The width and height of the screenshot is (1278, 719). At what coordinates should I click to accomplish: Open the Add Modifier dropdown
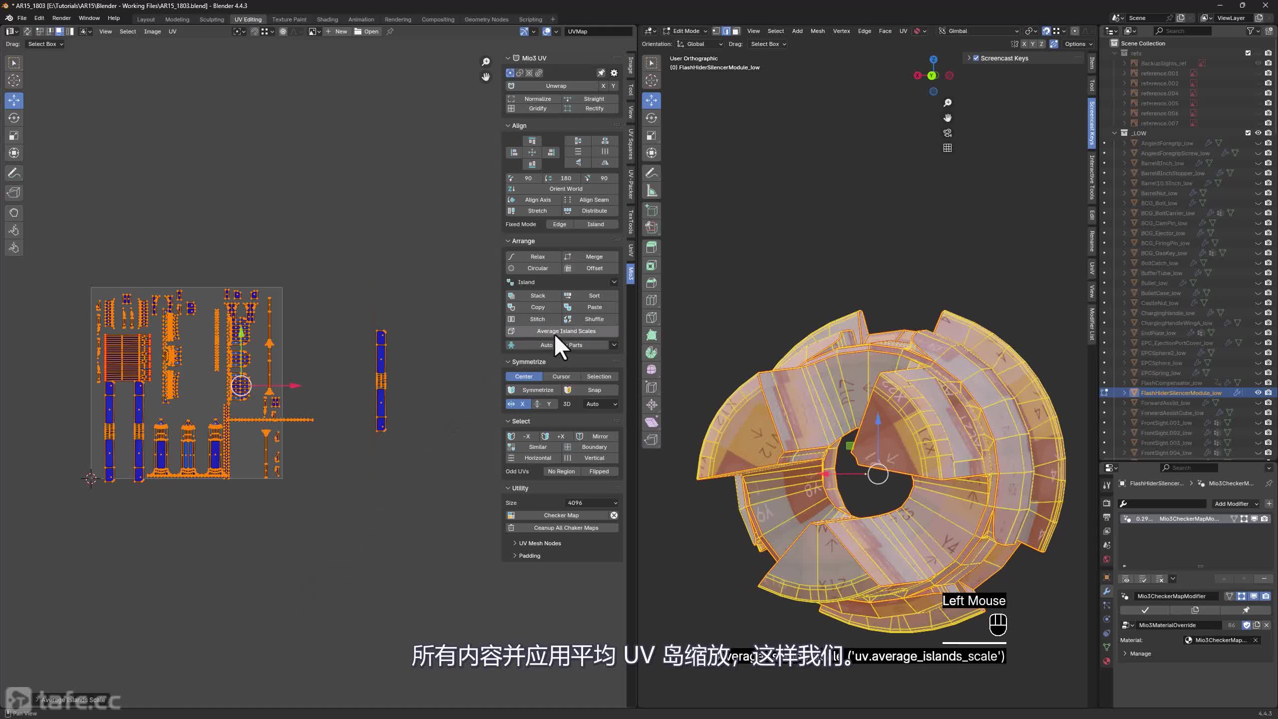coord(1236,504)
